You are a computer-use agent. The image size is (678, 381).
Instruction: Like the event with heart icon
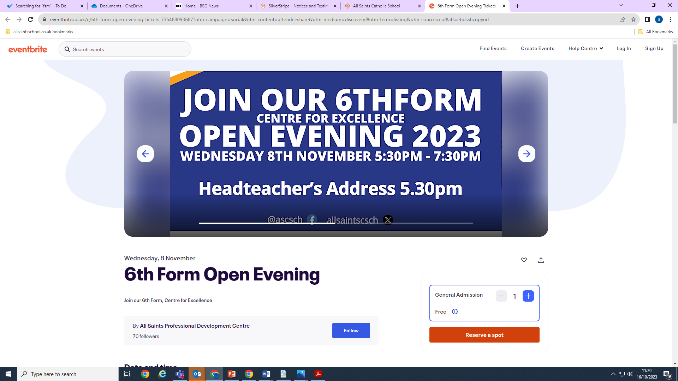(524, 260)
